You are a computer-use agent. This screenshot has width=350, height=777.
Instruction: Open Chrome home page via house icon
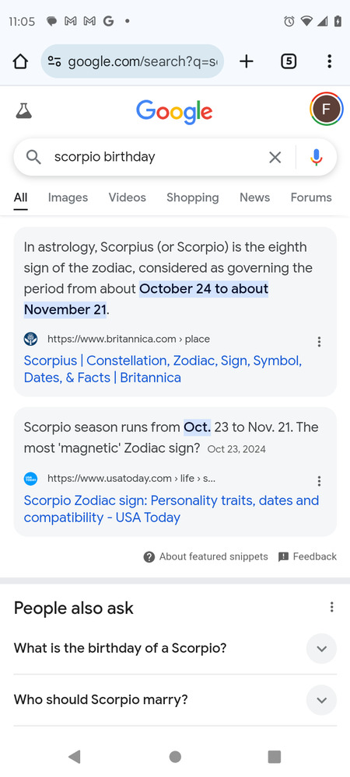coord(19,61)
